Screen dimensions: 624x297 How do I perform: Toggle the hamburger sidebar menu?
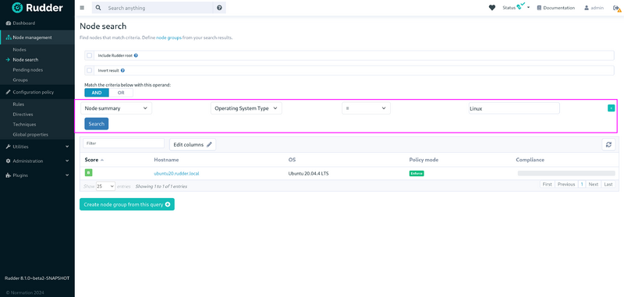[x=82, y=8]
